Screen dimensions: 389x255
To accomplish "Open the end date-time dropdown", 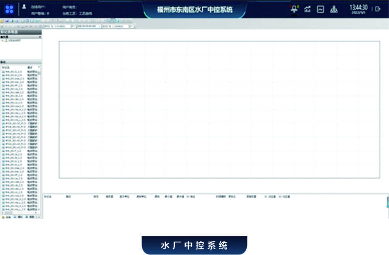I will click(x=131, y=26).
